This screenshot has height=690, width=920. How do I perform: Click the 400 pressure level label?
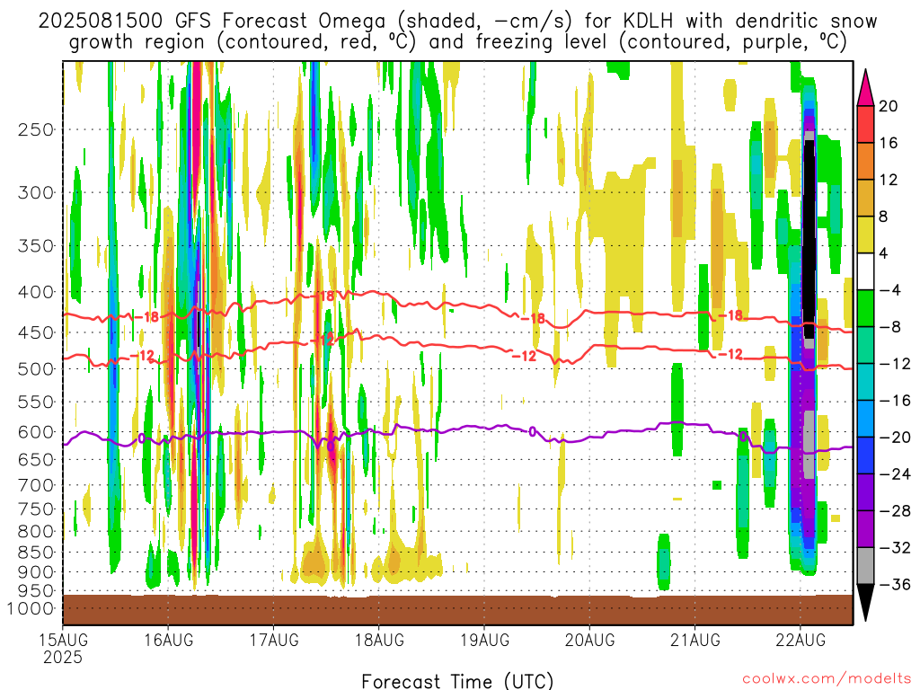(36, 292)
